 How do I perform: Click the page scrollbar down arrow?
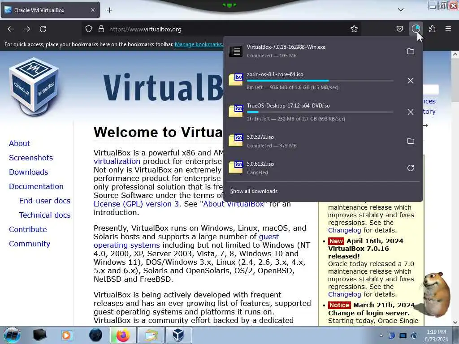pyautogui.click(x=455, y=322)
